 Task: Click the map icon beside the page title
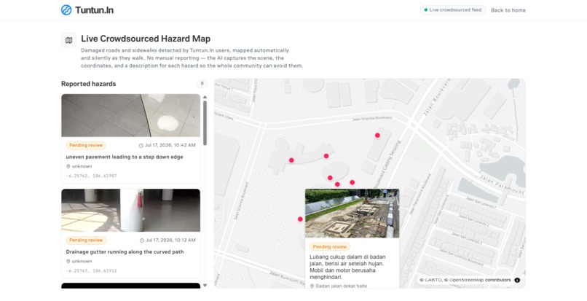(x=69, y=40)
